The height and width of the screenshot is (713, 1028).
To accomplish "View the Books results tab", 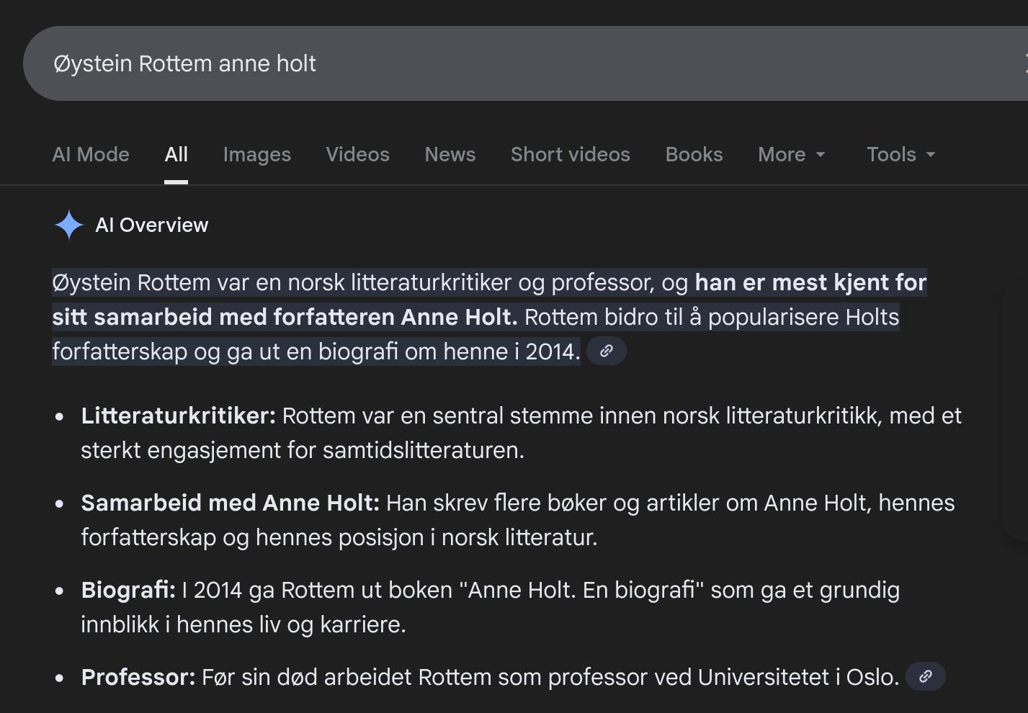I will pyautogui.click(x=694, y=155).
